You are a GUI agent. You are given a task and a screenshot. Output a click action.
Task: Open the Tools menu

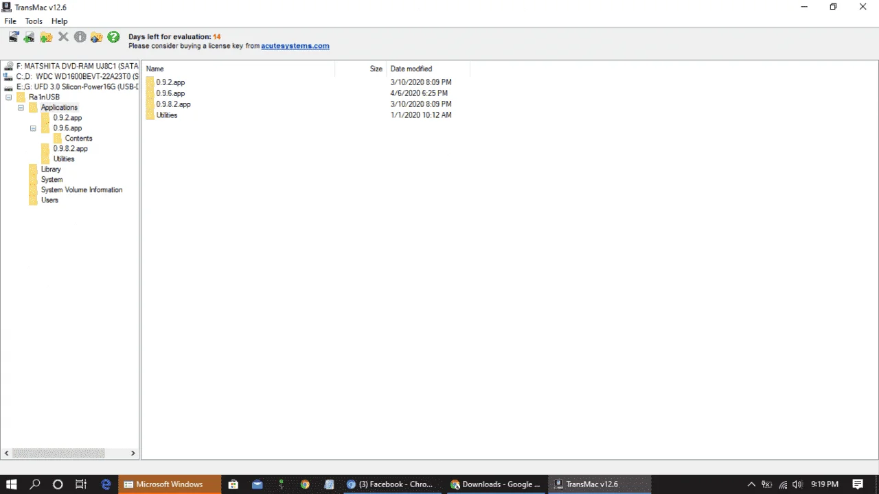click(34, 21)
